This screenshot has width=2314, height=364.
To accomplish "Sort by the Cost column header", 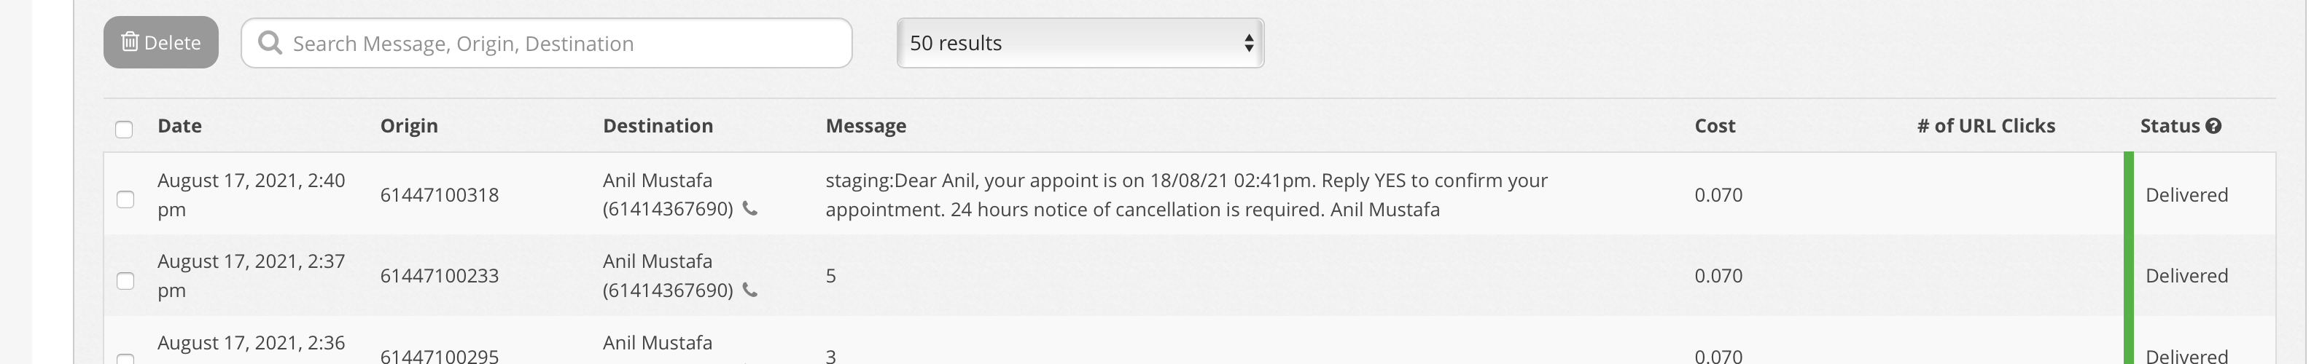I will pos(1714,125).
